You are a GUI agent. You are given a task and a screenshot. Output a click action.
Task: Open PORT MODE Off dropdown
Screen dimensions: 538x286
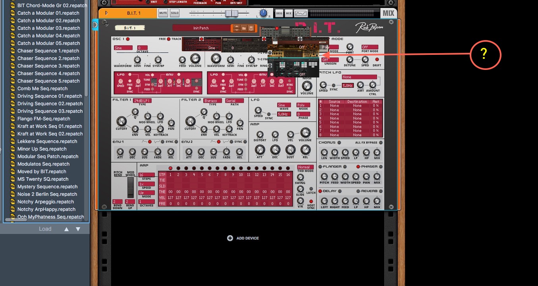pyautogui.click(x=370, y=47)
